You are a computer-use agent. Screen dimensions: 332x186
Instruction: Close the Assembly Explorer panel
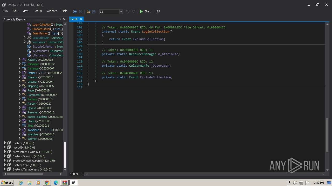64,19
